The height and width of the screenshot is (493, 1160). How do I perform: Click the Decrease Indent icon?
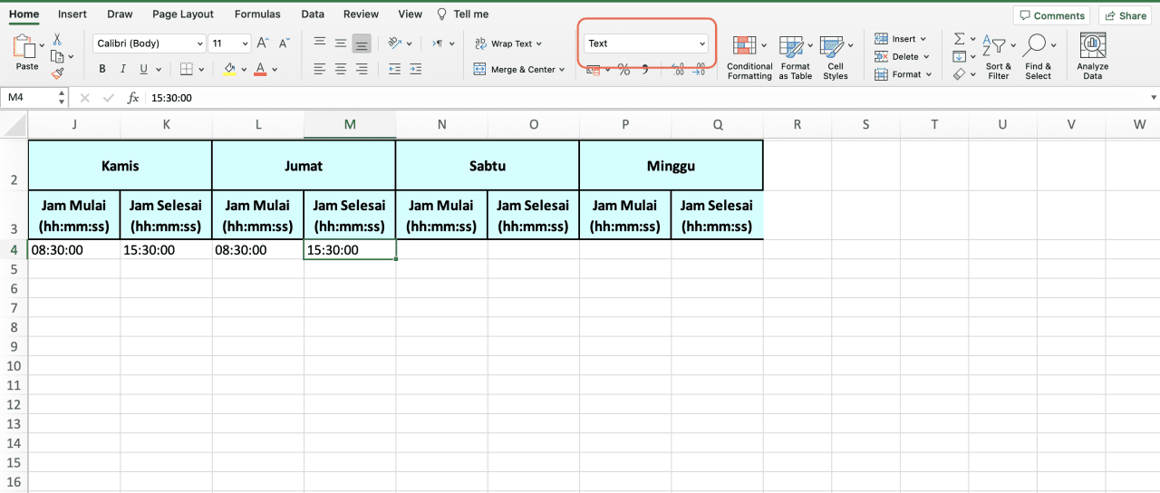tap(394, 69)
